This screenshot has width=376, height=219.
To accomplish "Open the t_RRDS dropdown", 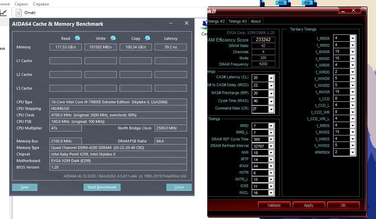I will click(x=353, y=125).
